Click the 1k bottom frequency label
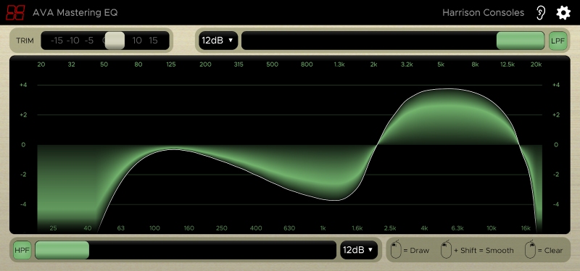 [x=323, y=228]
